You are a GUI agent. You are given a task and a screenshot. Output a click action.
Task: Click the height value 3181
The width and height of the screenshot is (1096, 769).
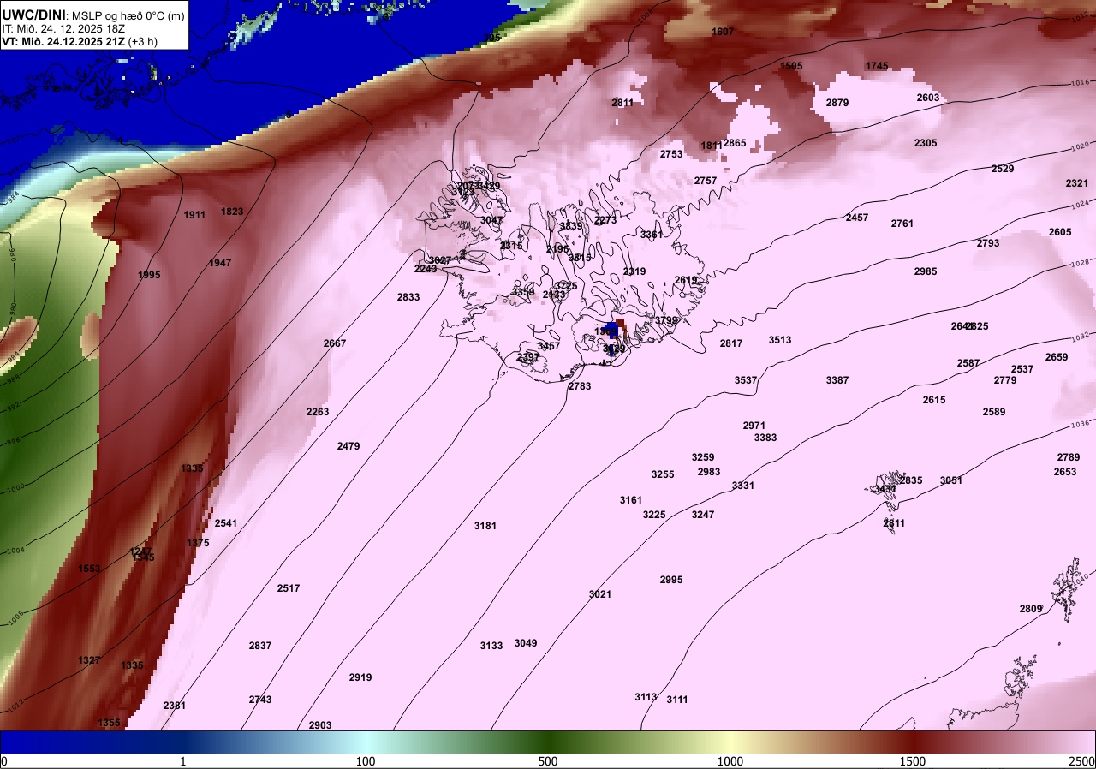(485, 526)
